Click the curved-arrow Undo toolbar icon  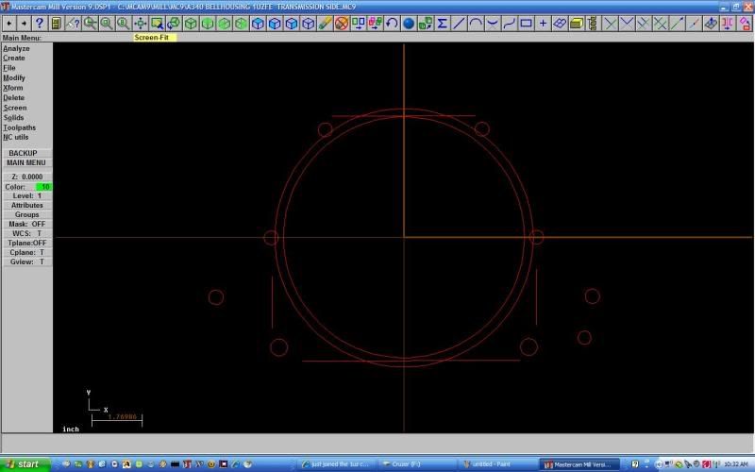pos(392,23)
